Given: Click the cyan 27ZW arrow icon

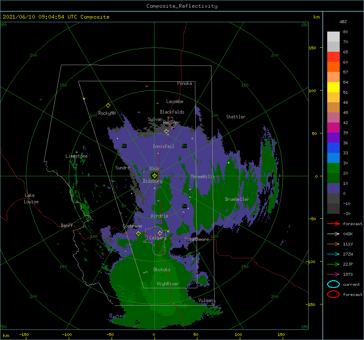Looking at the screenshot, I should pos(333,254).
